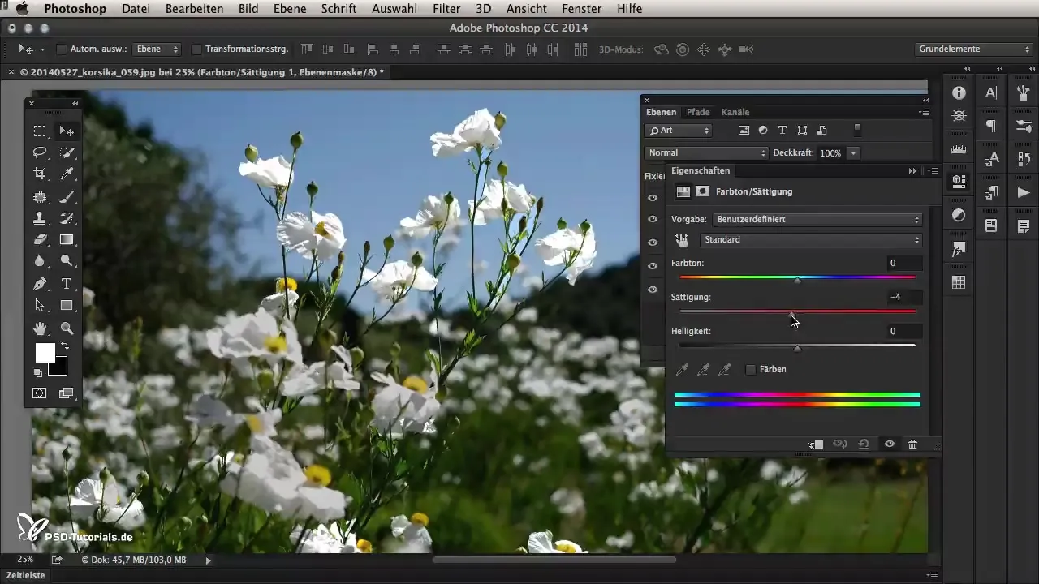
Task: Filter layers by type layers icon
Action: [782, 130]
